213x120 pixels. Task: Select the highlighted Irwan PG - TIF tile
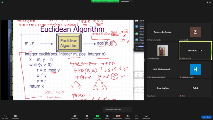tap(195, 51)
